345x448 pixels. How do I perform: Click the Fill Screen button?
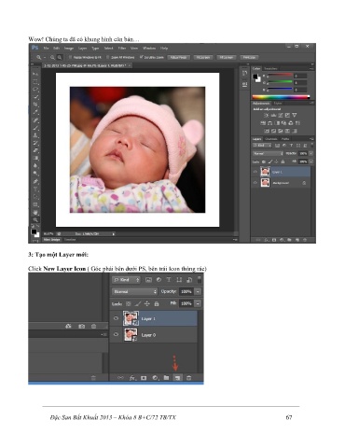tap(227, 57)
